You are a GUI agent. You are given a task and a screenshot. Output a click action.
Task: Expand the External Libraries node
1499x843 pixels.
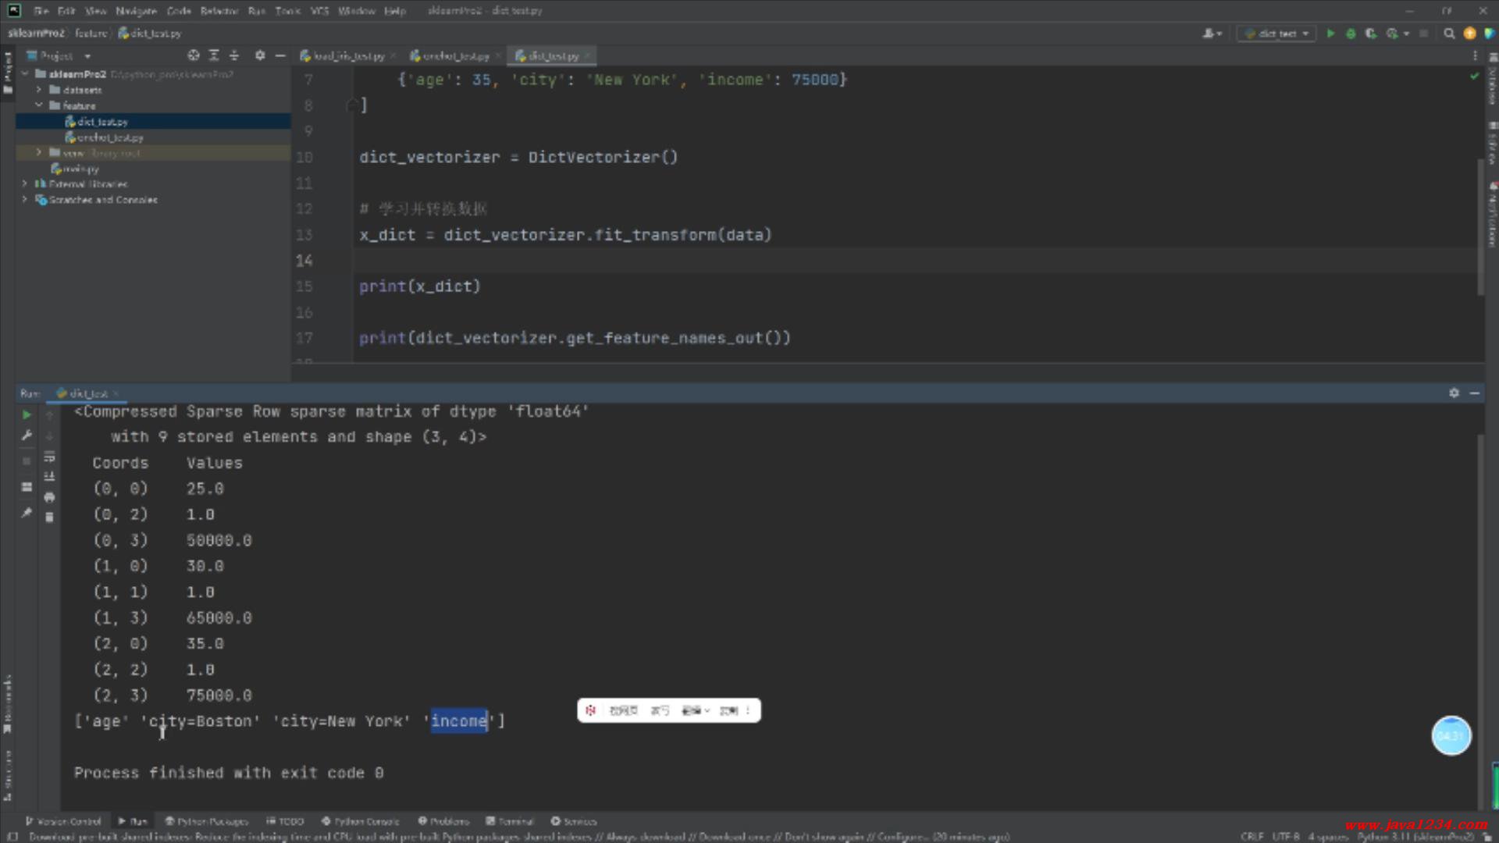pos(25,184)
